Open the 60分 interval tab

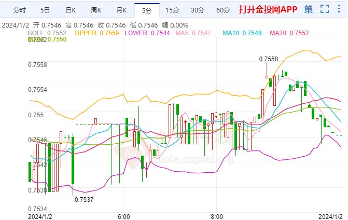[223, 10]
